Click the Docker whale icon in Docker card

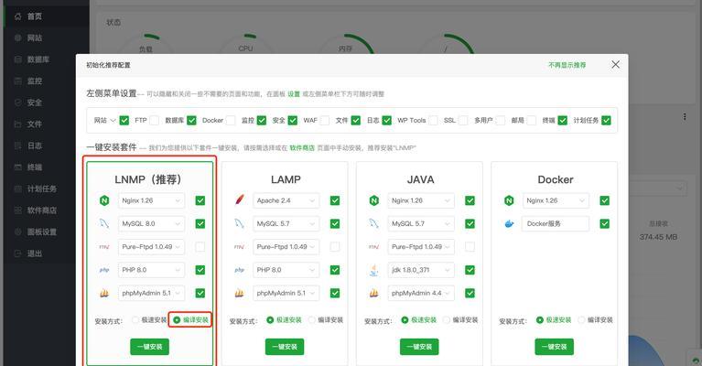point(509,223)
